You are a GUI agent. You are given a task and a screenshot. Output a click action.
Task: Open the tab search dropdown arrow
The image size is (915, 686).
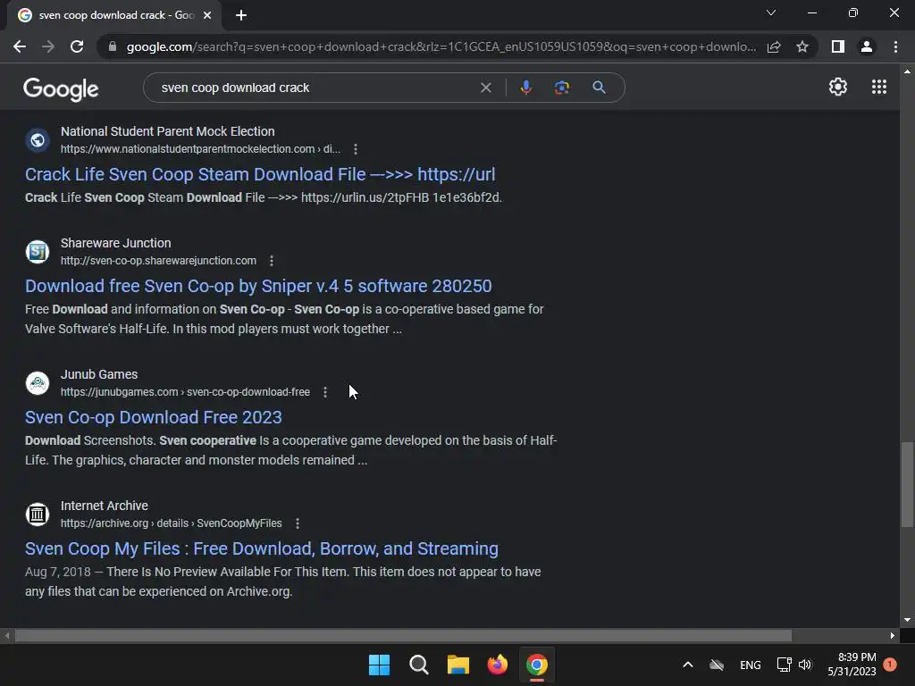771,13
